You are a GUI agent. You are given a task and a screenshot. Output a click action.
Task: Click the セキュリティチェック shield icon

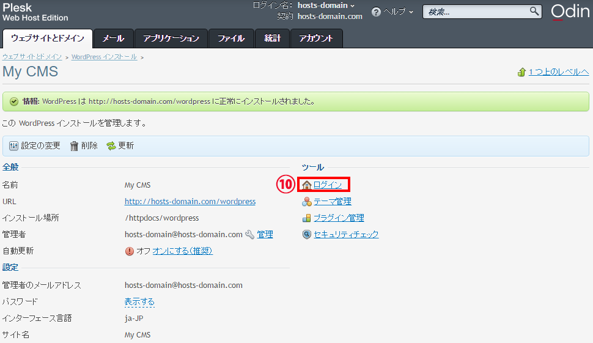307,234
